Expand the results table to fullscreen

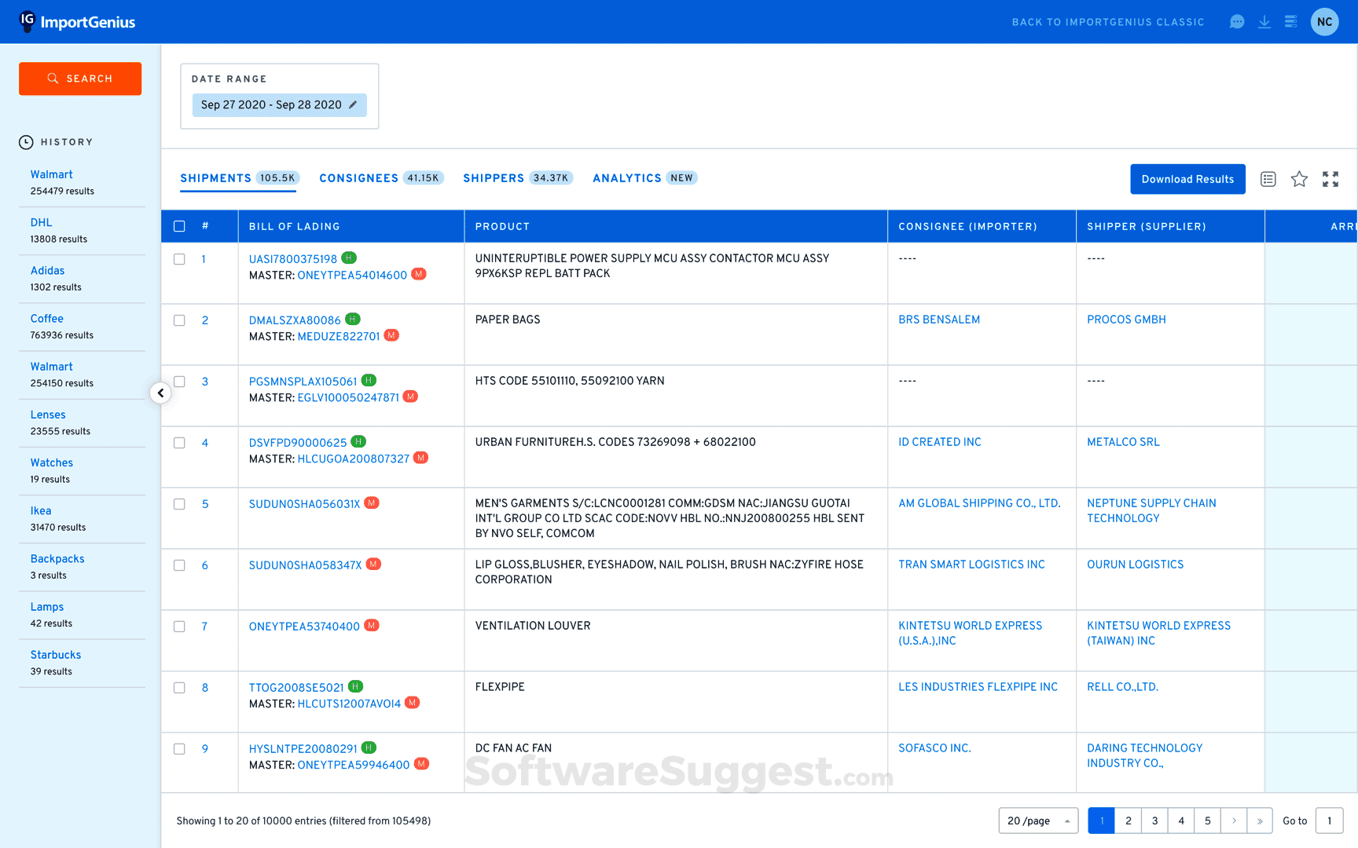[x=1330, y=179]
